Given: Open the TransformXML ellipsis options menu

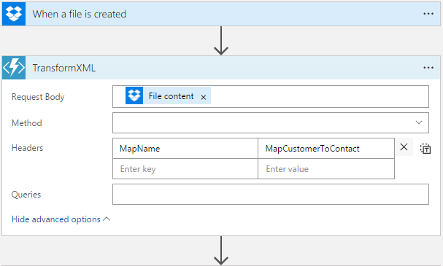Looking at the screenshot, I should (428, 68).
